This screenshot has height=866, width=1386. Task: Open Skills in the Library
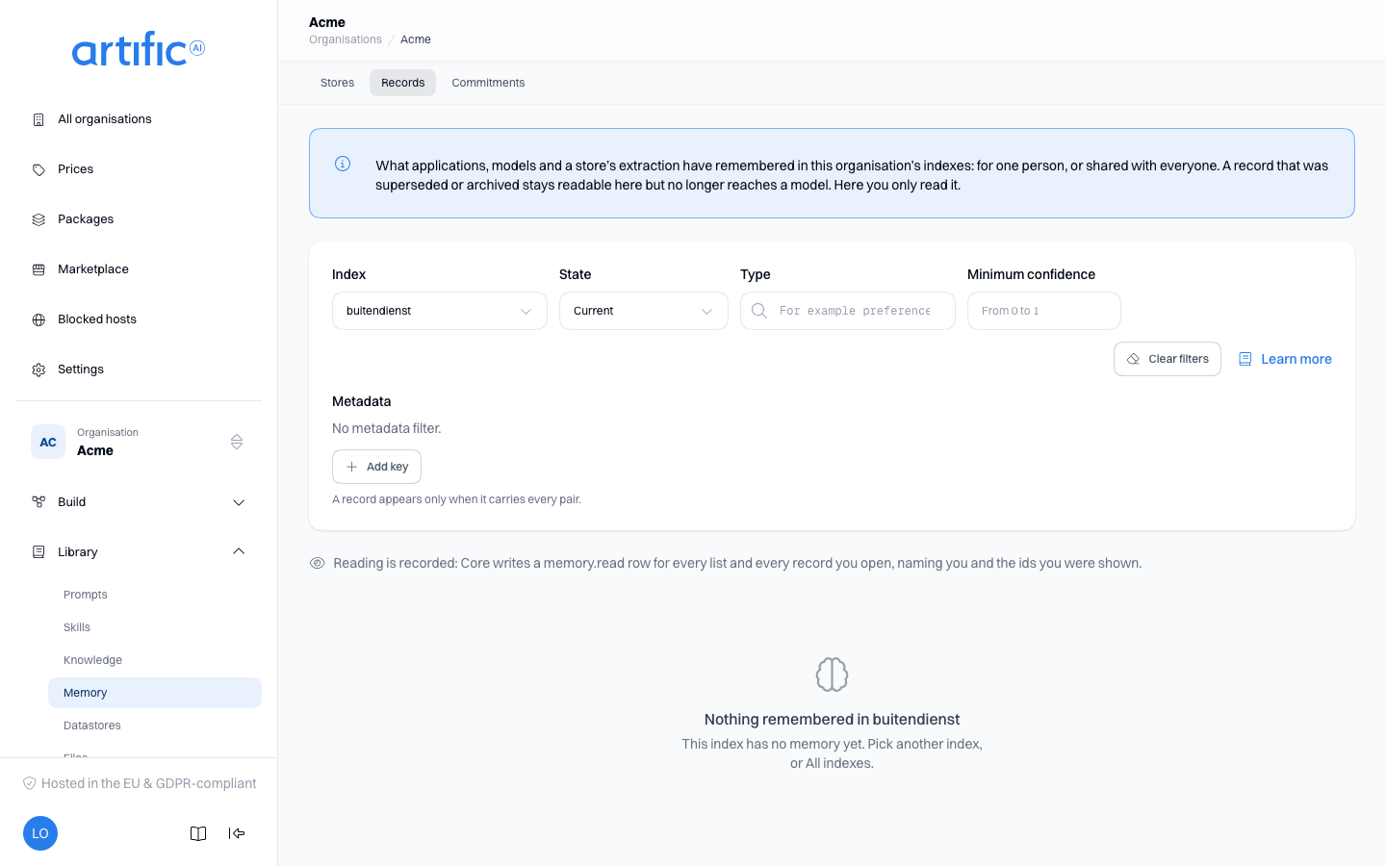coord(155,627)
